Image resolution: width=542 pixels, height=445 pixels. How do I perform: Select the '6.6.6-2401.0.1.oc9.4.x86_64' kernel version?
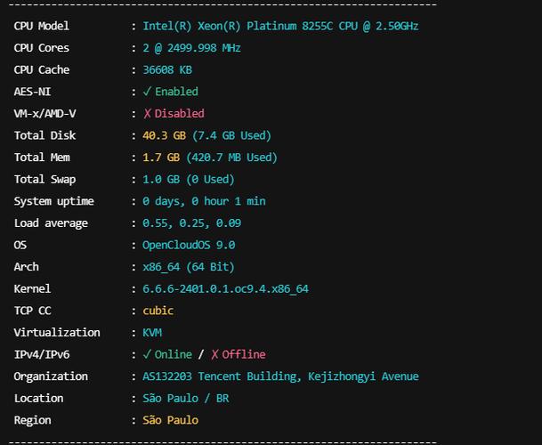pos(225,288)
